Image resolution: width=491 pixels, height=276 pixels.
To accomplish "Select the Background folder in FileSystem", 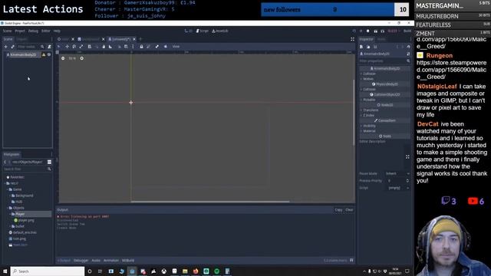I will tap(24, 195).
